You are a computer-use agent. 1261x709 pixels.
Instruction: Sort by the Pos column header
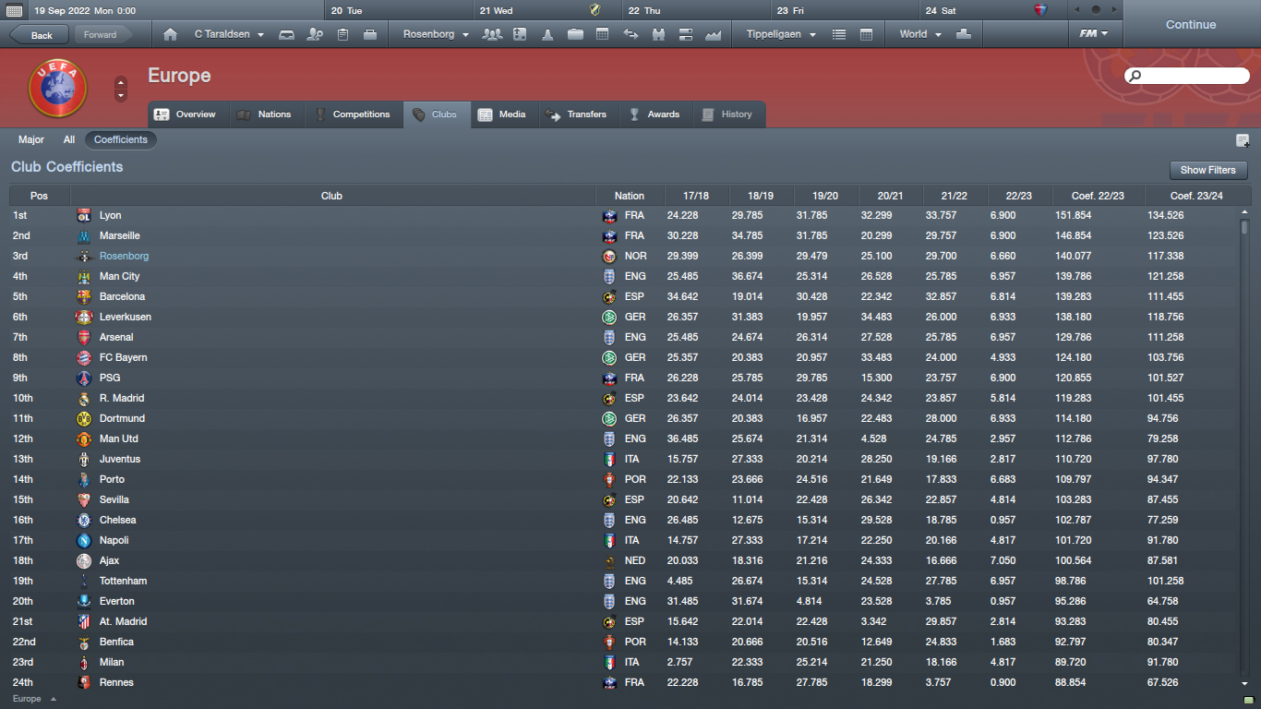pyautogui.click(x=39, y=196)
